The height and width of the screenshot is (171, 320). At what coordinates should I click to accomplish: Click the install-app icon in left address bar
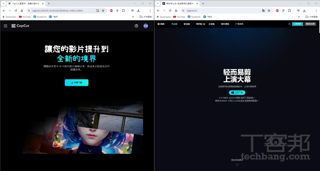click(x=97, y=11)
